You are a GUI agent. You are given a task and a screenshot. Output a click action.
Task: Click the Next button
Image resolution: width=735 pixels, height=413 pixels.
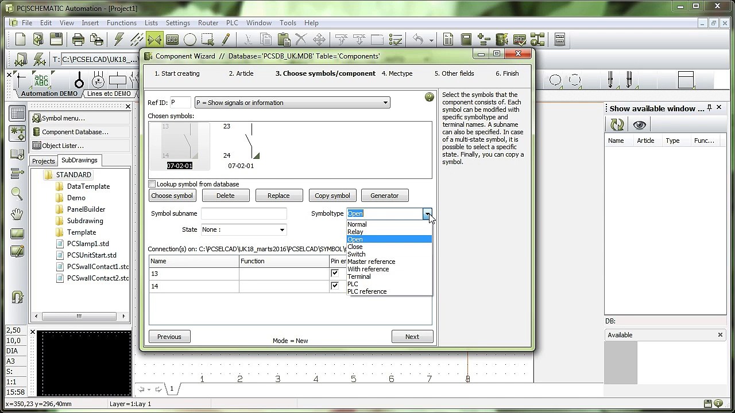point(412,337)
